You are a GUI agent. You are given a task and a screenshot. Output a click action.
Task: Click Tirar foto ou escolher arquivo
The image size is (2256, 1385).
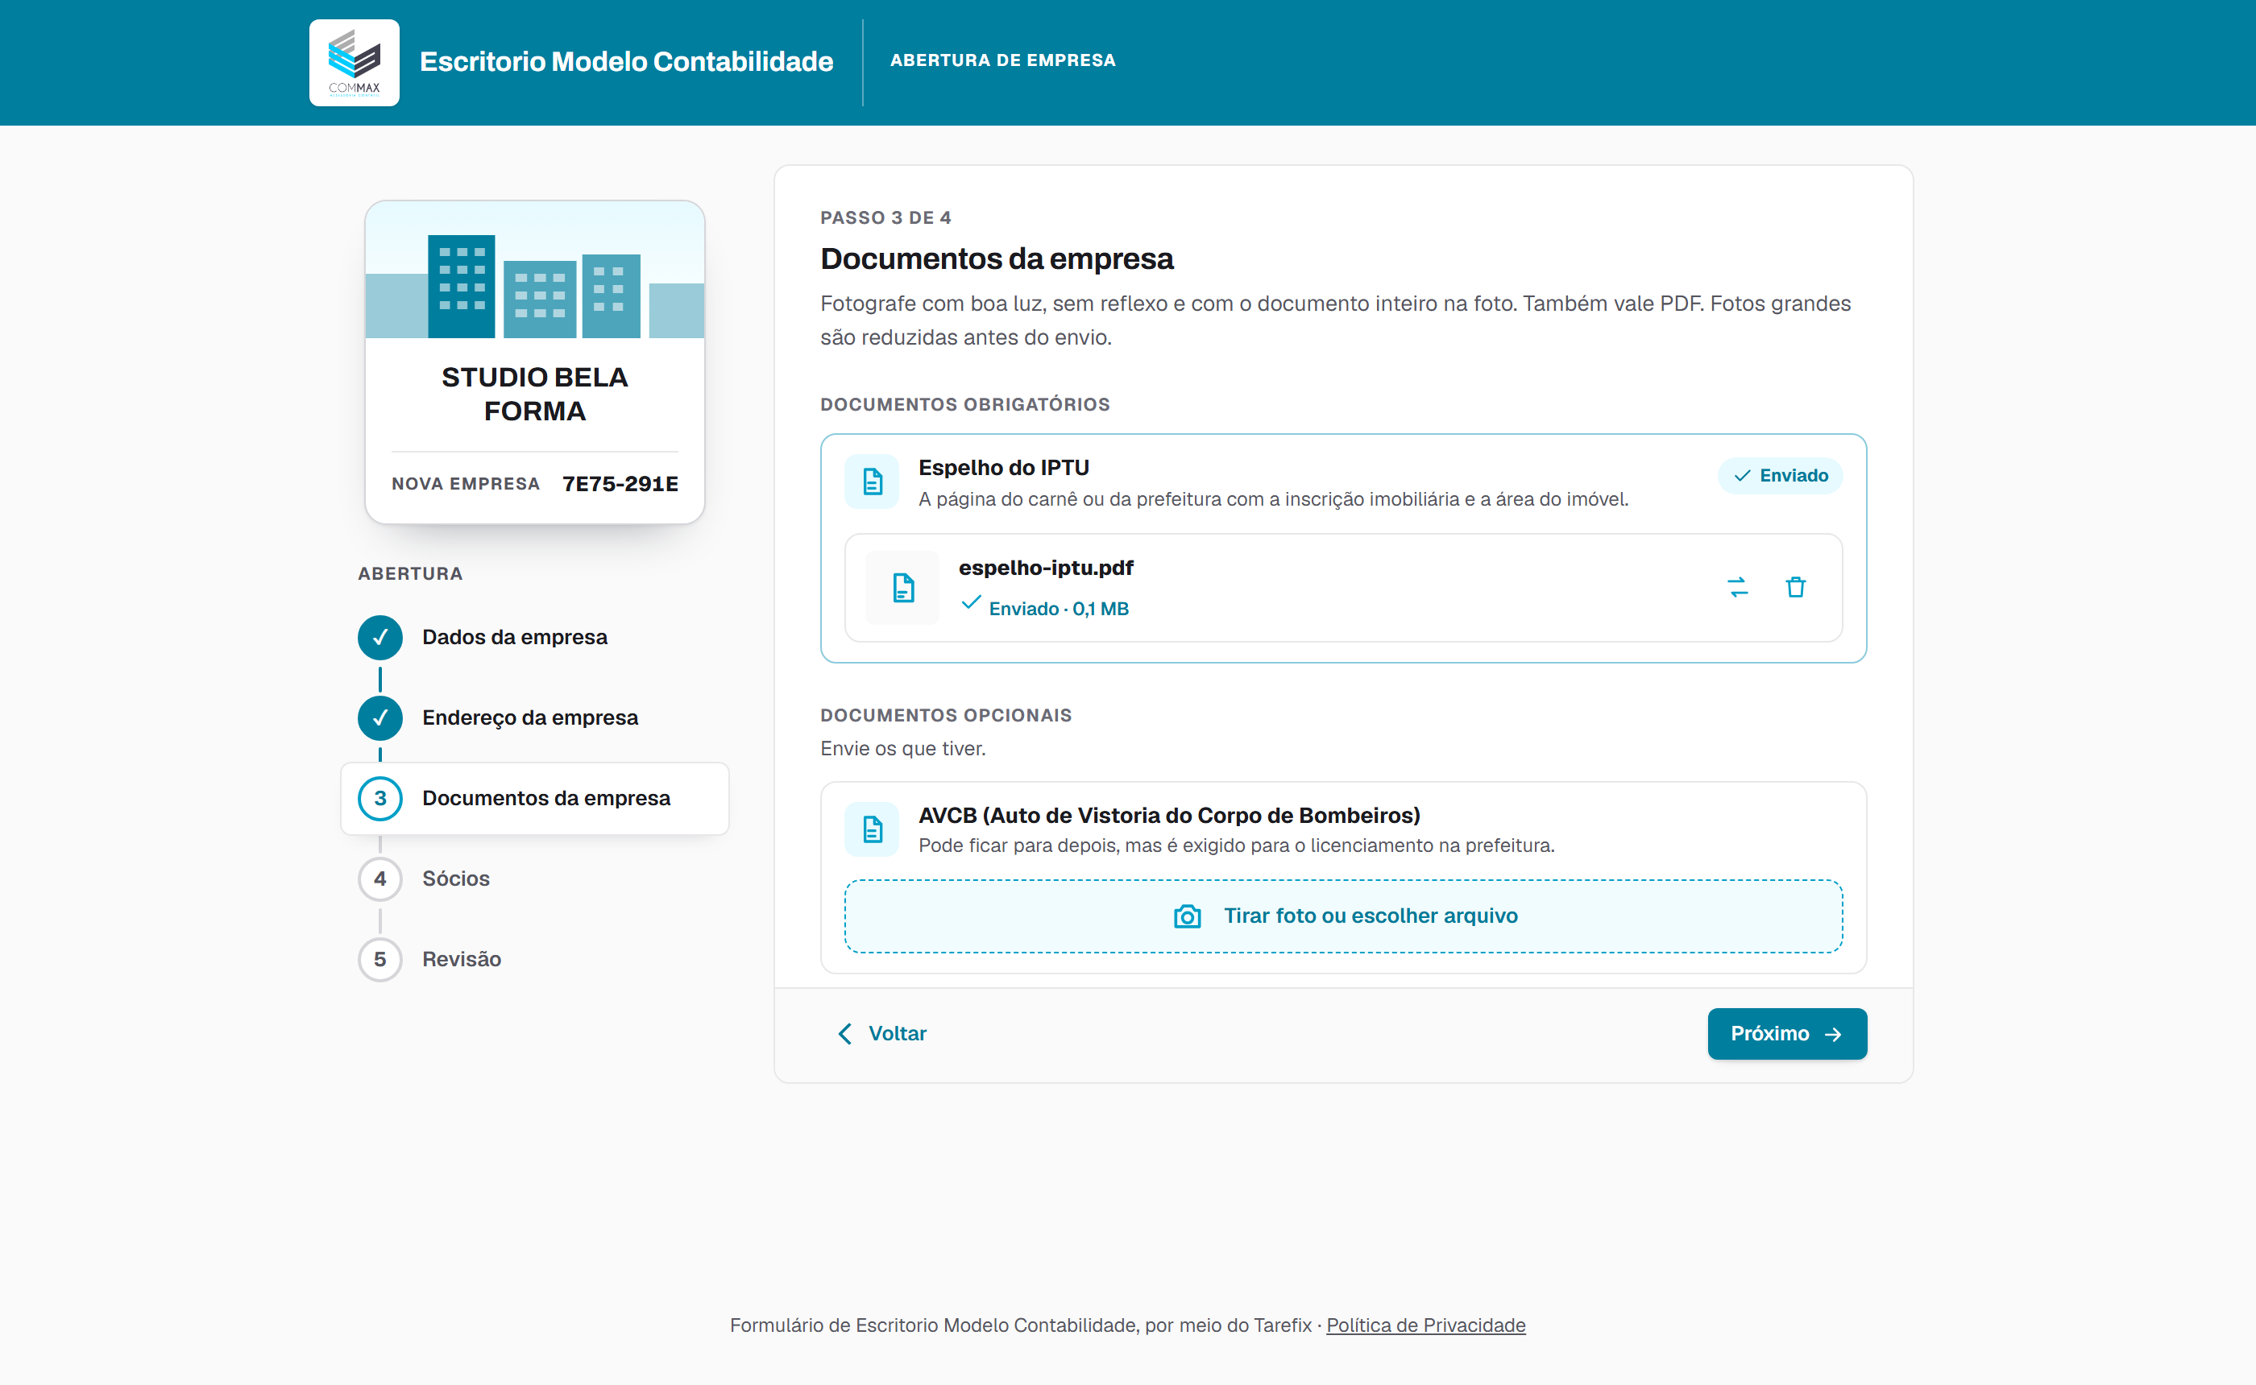coord(1343,916)
